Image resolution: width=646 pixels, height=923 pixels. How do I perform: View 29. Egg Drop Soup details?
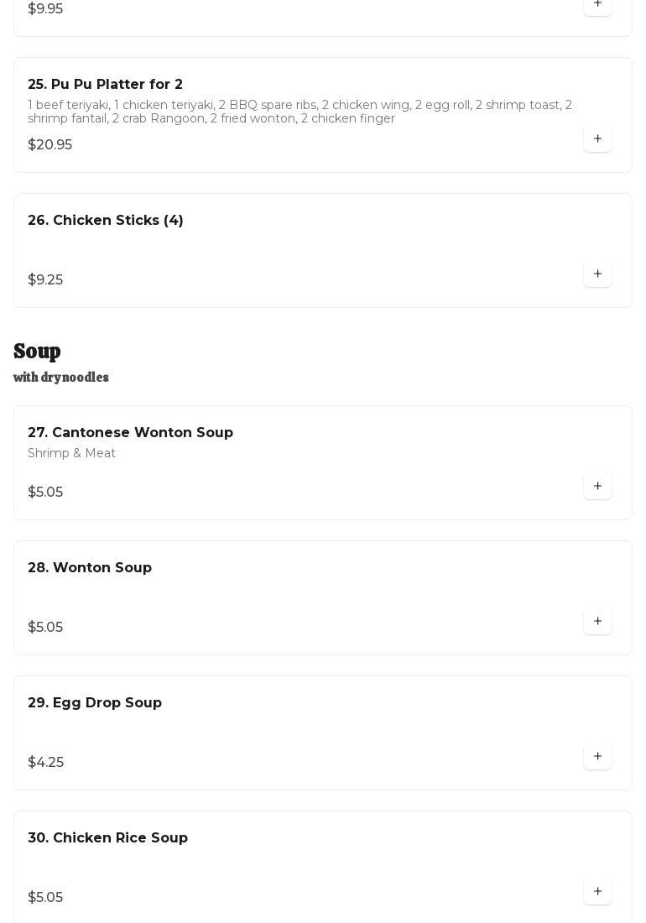(95, 703)
